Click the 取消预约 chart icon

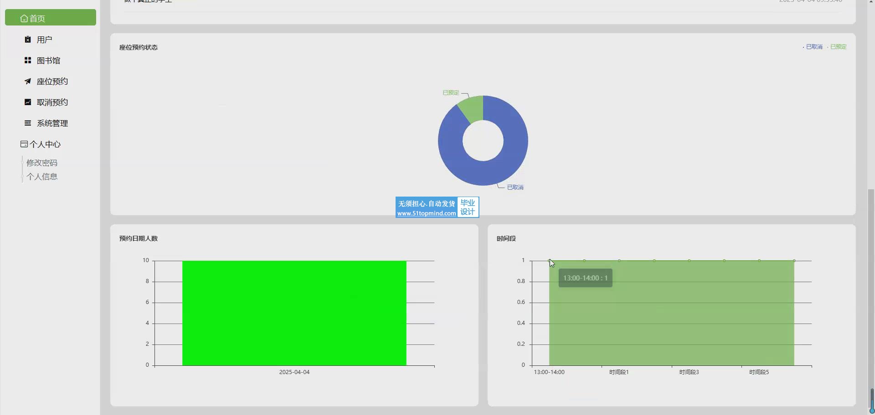[28, 102]
